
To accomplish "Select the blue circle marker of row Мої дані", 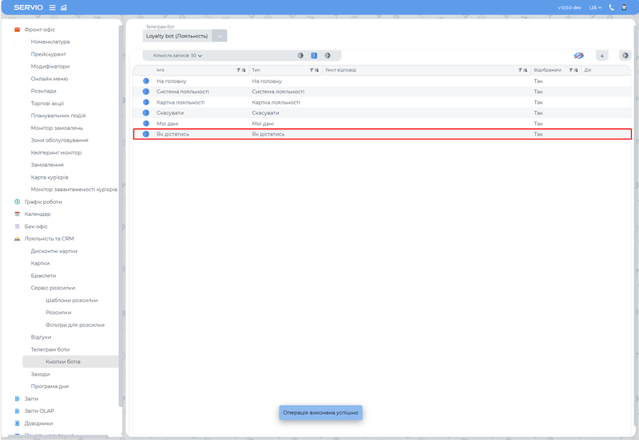I will tap(146, 124).
